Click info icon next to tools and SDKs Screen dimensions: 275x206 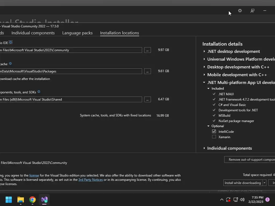click(x=39, y=92)
